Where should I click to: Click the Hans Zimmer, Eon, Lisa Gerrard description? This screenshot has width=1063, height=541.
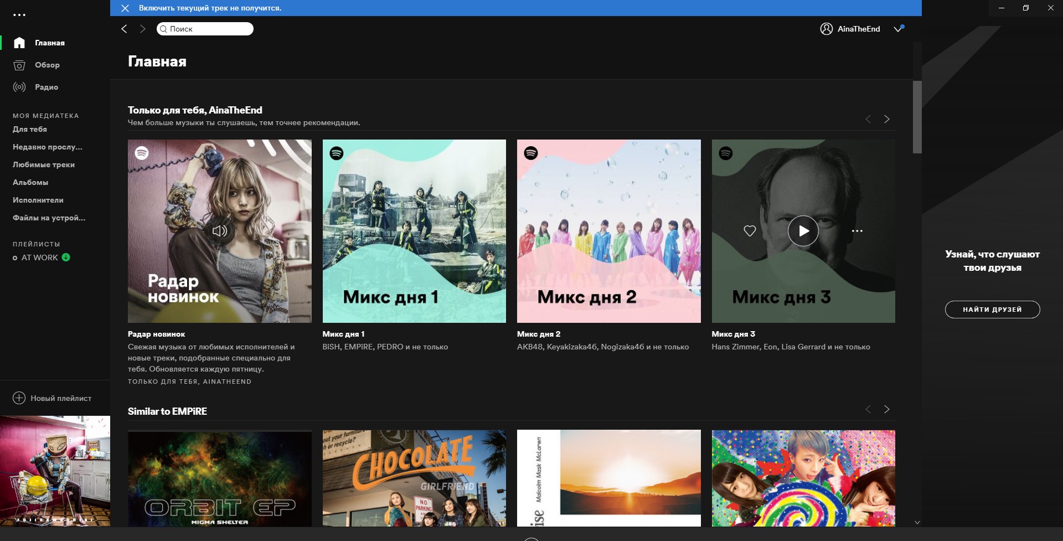tap(791, 347)
